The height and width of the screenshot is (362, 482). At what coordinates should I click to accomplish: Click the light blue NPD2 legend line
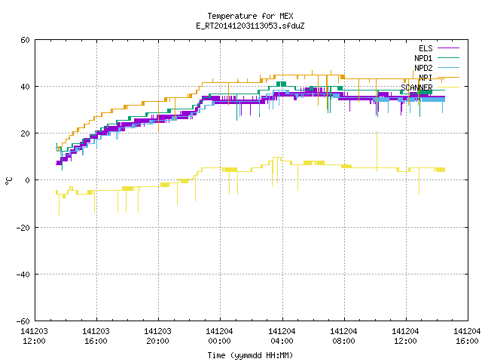coord(448,67)
